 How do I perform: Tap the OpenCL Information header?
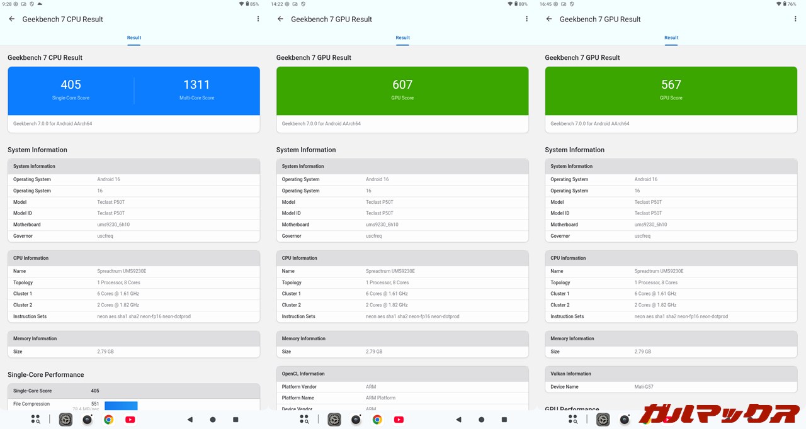[x=402, y=374]
